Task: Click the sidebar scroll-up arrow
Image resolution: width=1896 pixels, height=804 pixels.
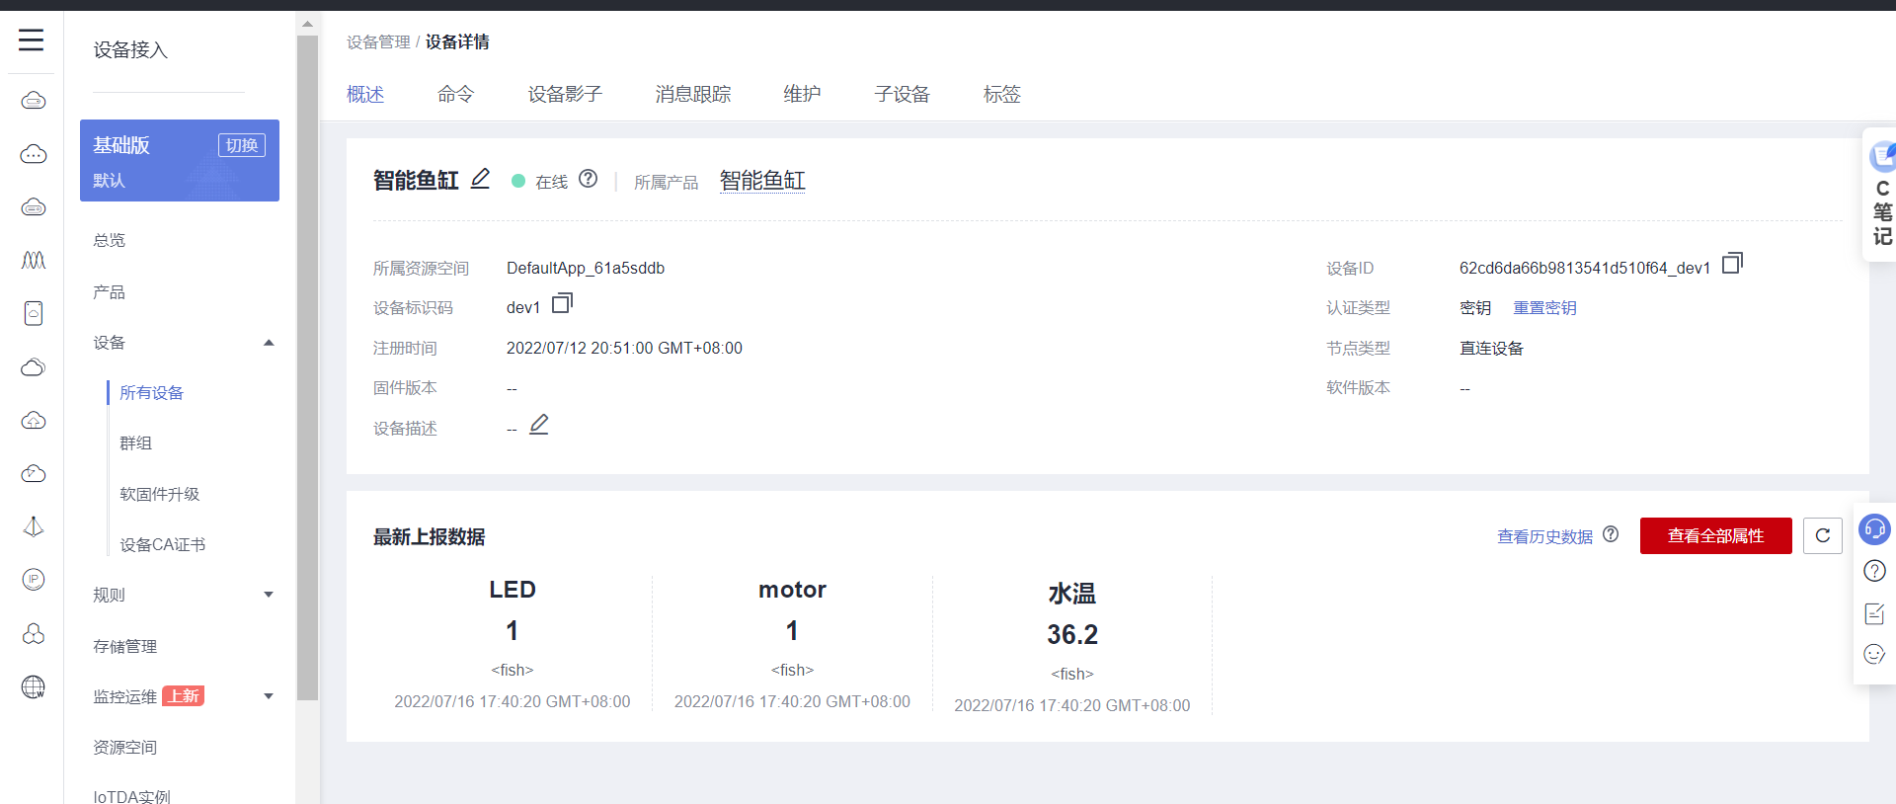Action: point(307,24)
